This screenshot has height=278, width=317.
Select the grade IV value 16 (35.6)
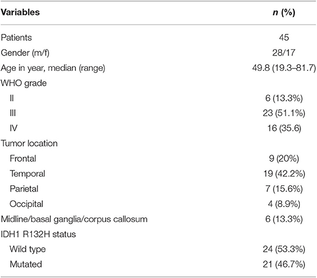tap(284, 128)
